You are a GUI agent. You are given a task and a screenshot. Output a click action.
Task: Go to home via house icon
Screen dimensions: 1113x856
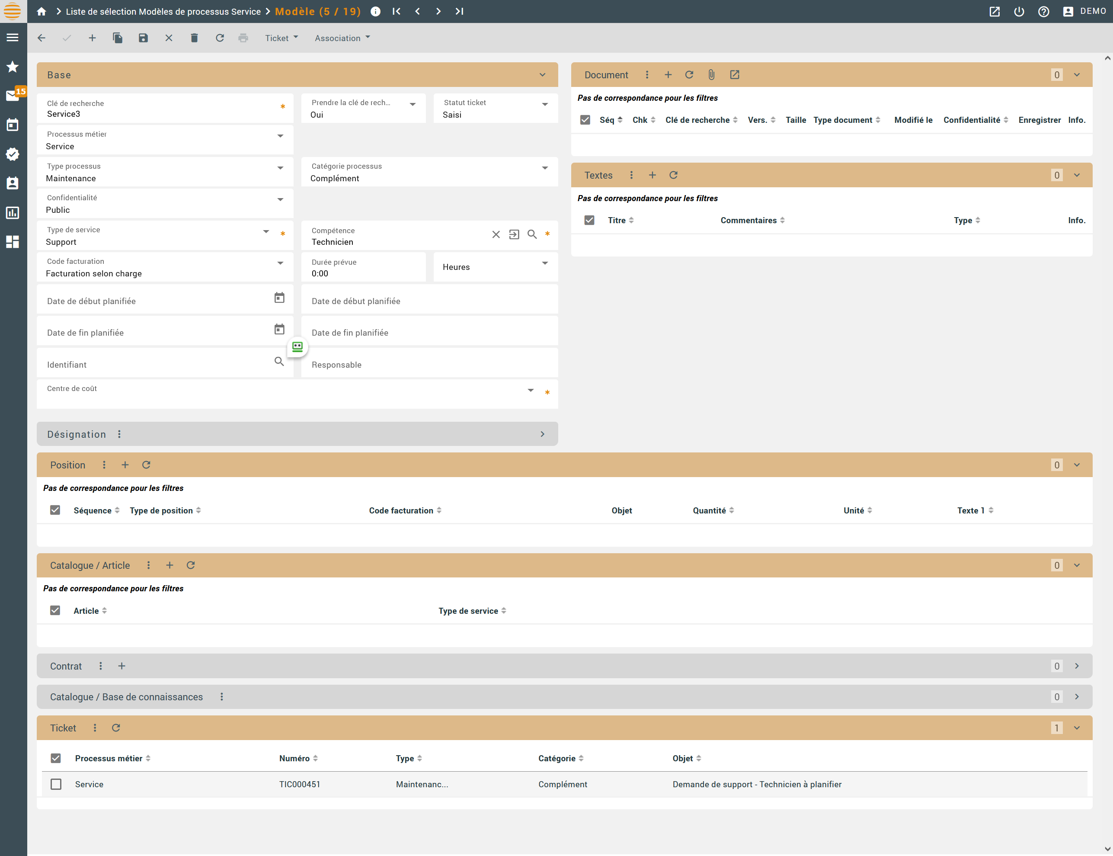coord(42,11)
